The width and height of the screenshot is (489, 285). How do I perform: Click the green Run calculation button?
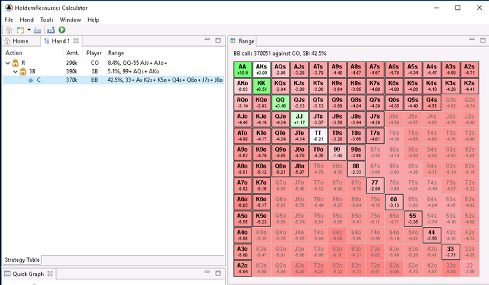[x=62, y=30]
